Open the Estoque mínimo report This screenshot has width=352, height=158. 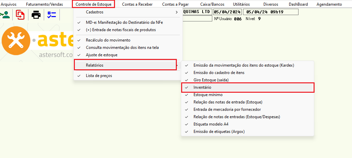click(248, 95)
